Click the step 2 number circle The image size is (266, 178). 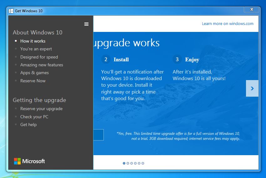coord(106,59)
